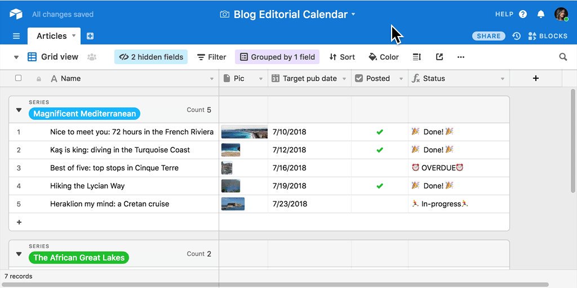Open the three-dot more options menu
Image resolution: width=577 pixels, height=288 pixels.
pyautogui.click(x=461, y=57)
